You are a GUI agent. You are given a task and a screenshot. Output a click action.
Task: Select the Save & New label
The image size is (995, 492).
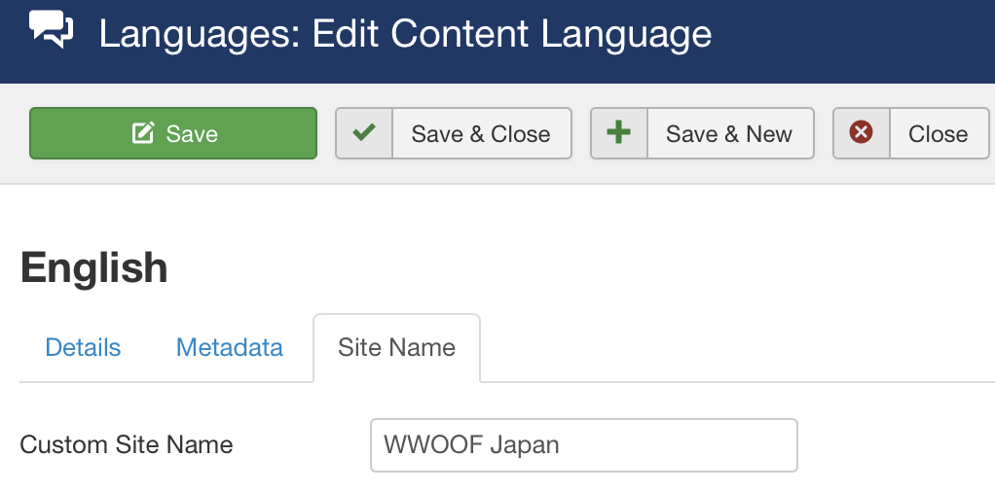point(729,134)
